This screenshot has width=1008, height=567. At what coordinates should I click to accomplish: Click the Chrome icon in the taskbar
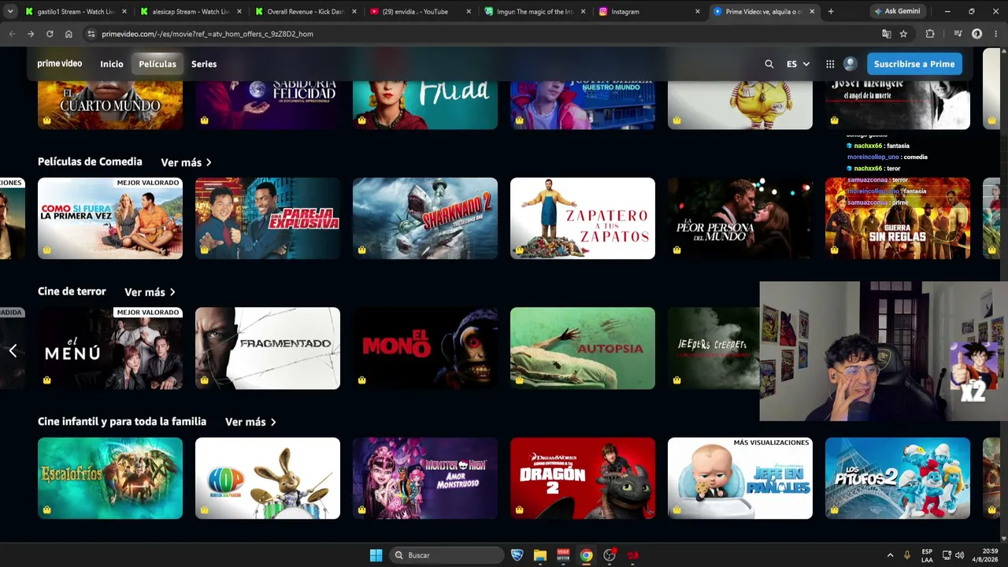(x=587, y=555)
